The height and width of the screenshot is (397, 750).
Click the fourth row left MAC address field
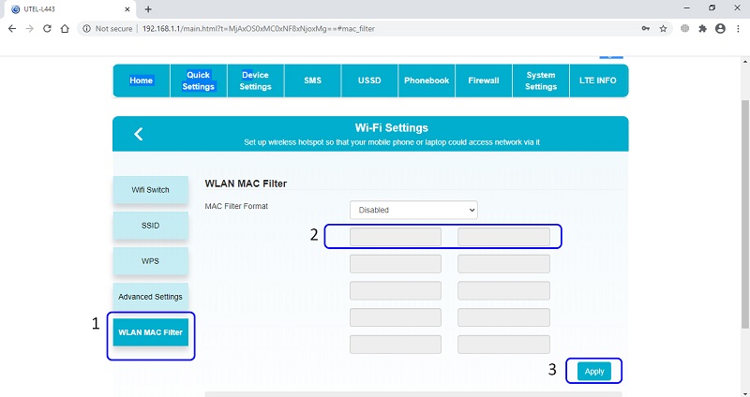396,317
